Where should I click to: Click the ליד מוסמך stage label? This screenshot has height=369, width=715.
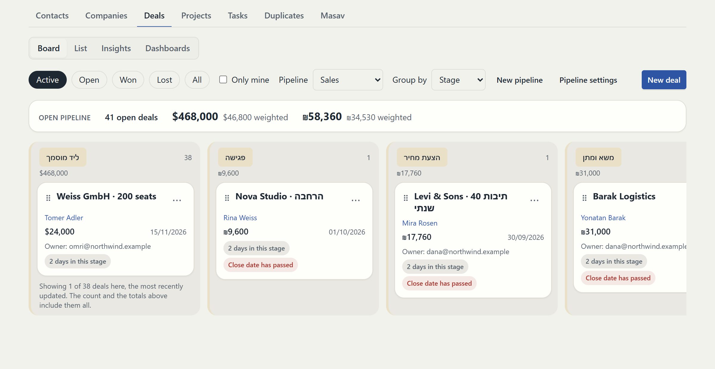click(63, 157)
